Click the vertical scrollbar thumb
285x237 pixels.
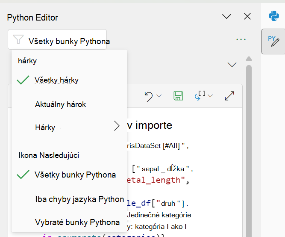[249, 151]
